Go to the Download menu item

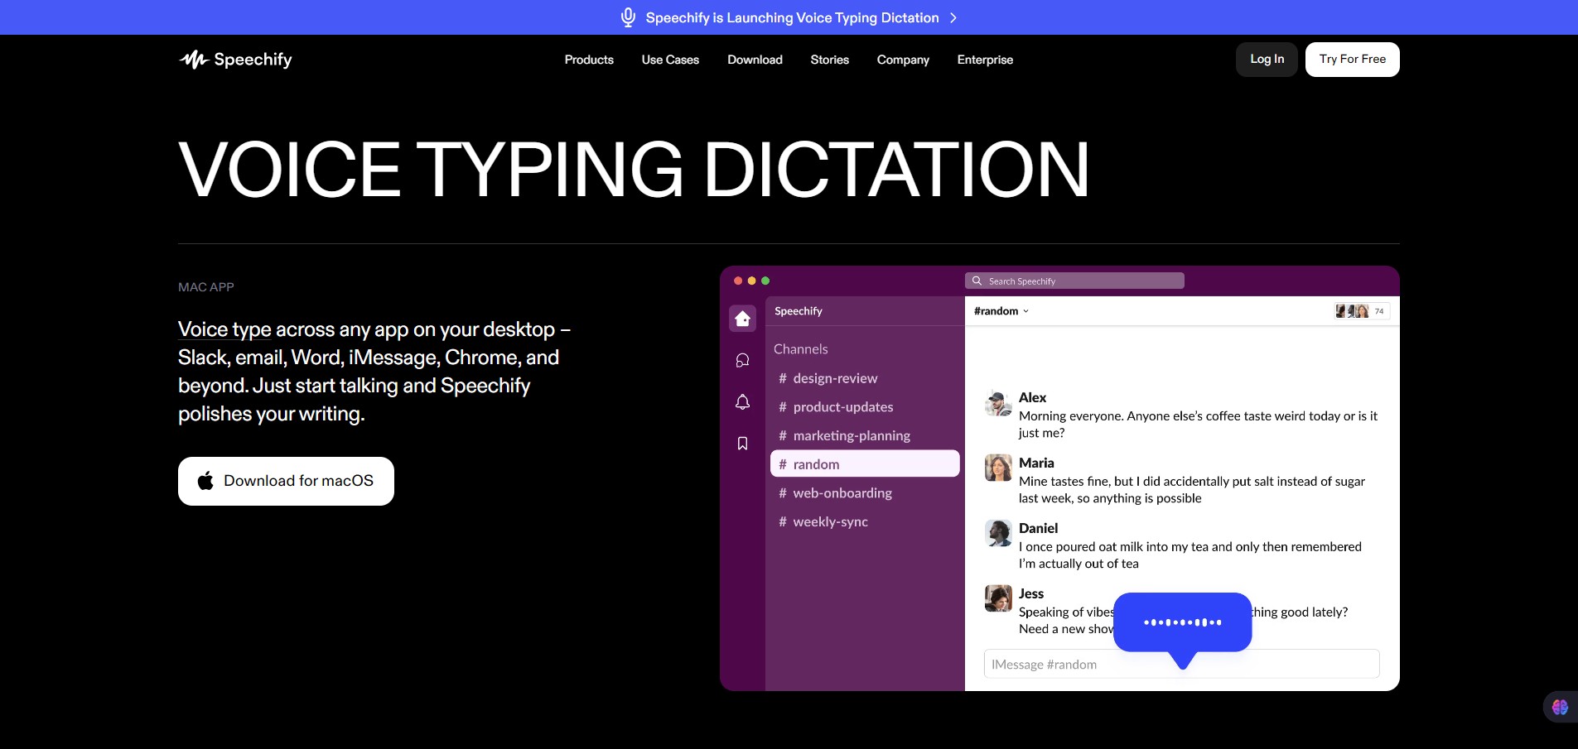tap(755, 60)
